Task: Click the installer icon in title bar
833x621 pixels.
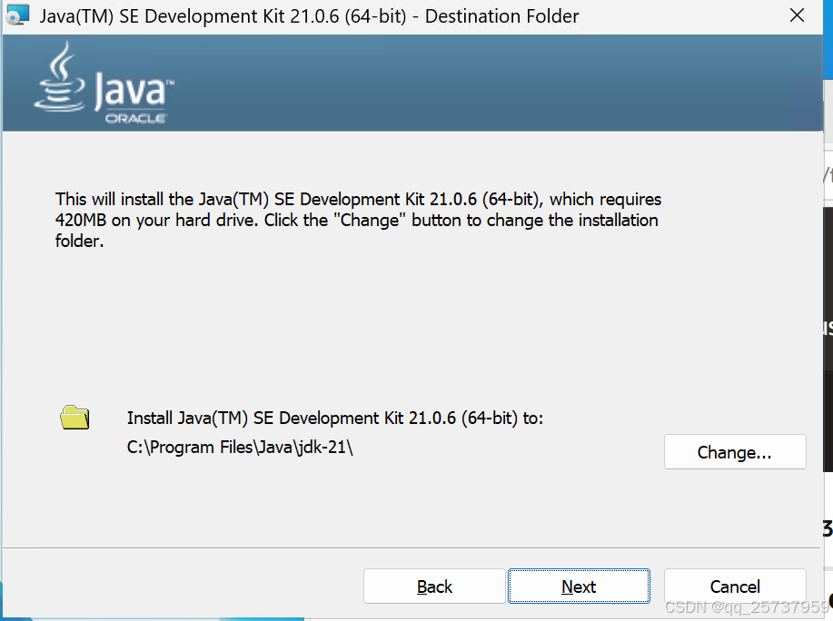Action: pyautogui.click(x=17, y=15)
